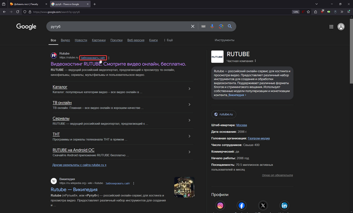The height and width of the screenshot is (213, 353).
Task: Close the Pikabu tab
Action: [x=46, y=4]
